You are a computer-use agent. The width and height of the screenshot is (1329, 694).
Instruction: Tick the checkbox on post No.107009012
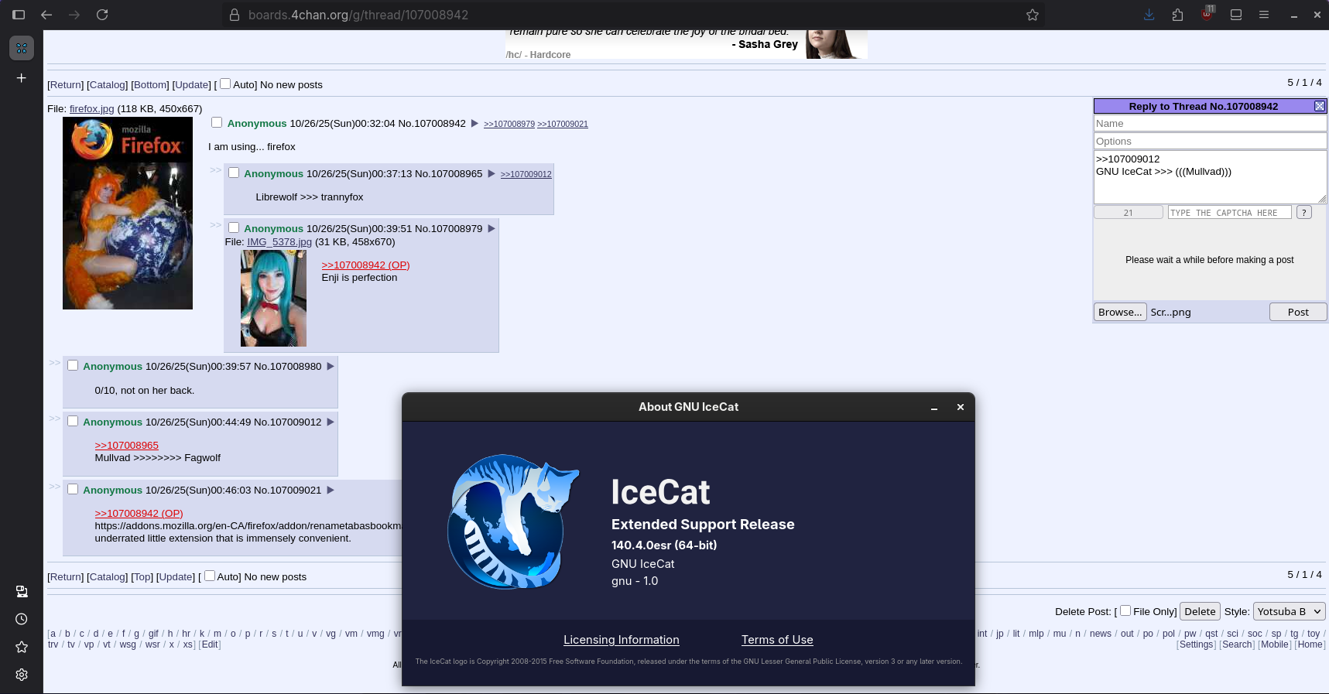pyautogui.click(x=73, y=421)
